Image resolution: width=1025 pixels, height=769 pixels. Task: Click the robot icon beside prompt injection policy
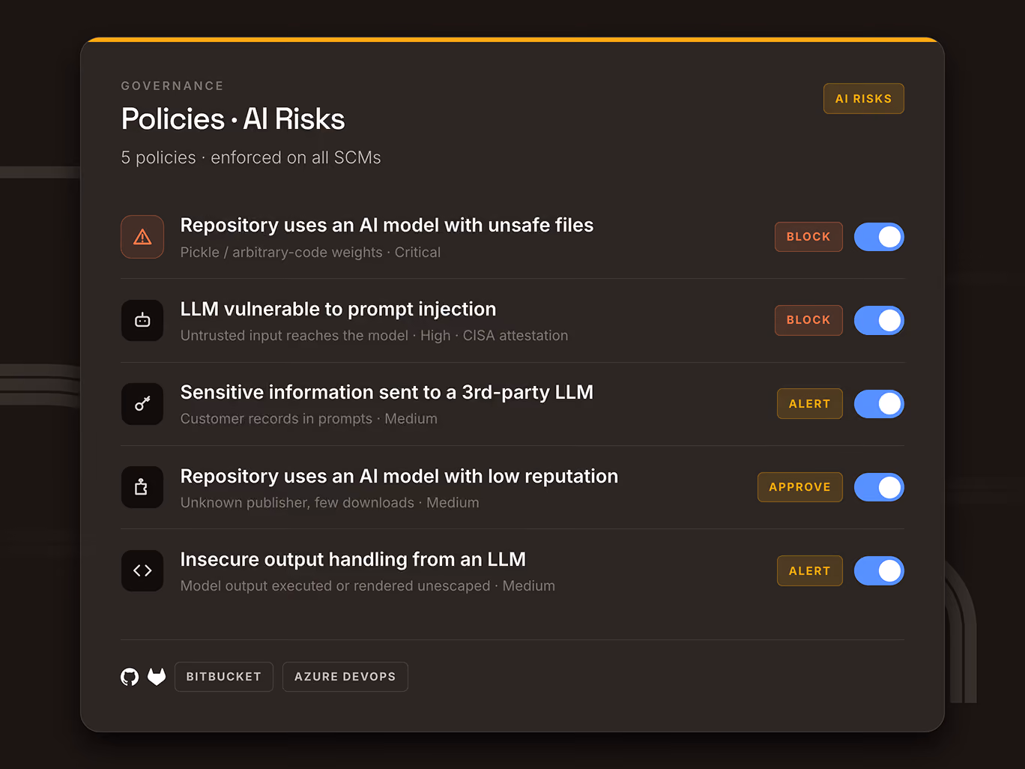(x=142, y=321)
